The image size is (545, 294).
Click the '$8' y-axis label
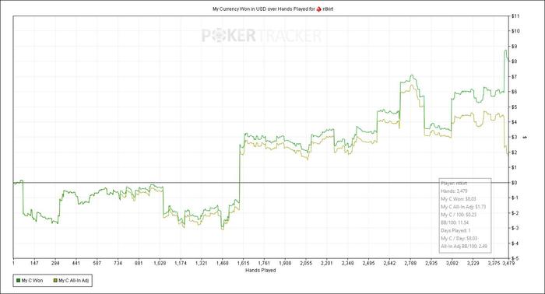515,61
